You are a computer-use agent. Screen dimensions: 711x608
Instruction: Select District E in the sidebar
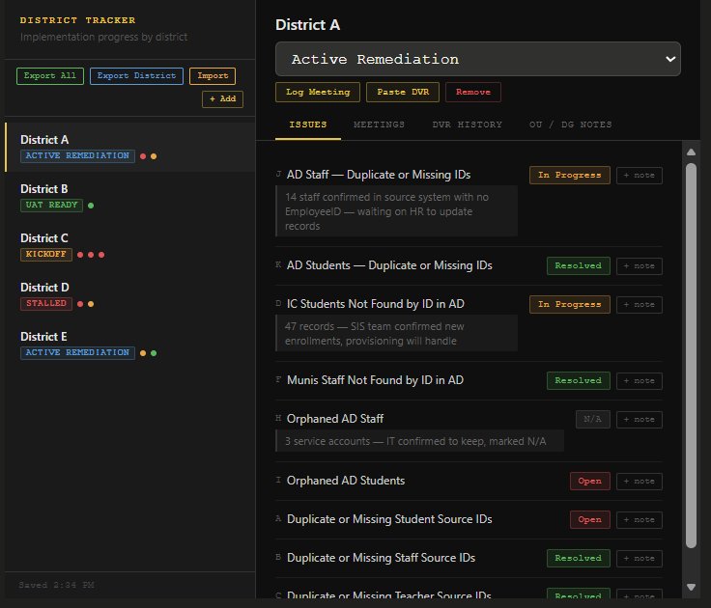pyautogui.click(x=130, y=345)
